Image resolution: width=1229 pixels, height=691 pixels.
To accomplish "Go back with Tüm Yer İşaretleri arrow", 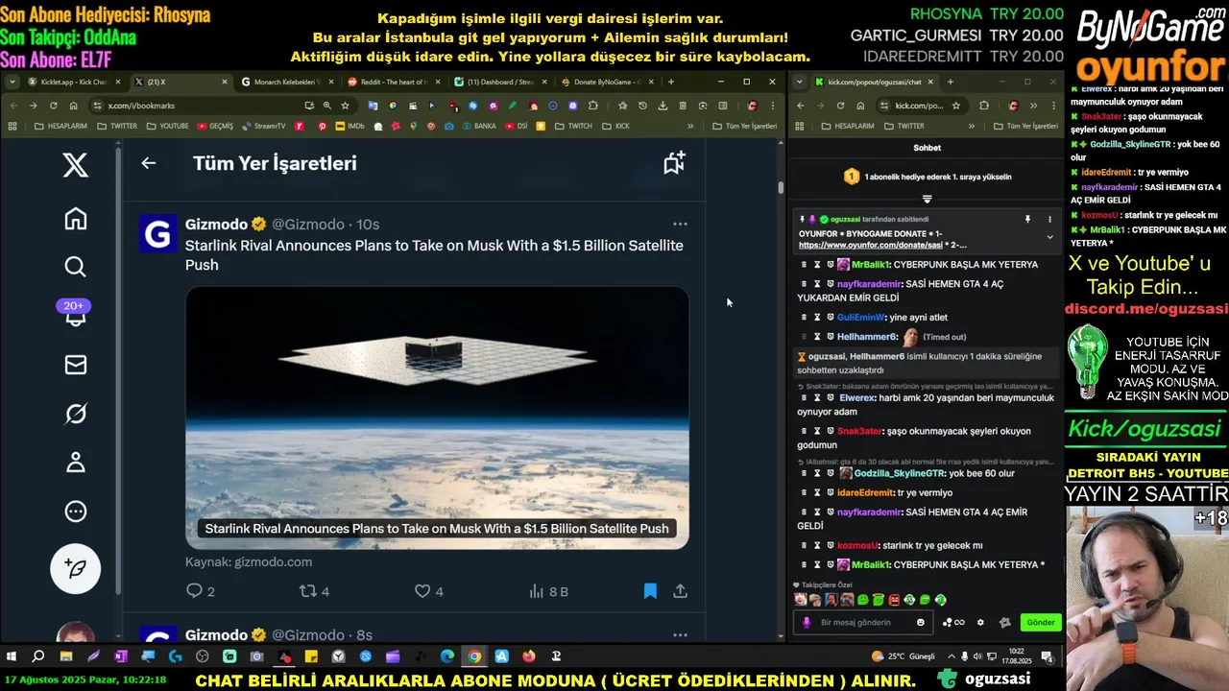I will (148, 163).
